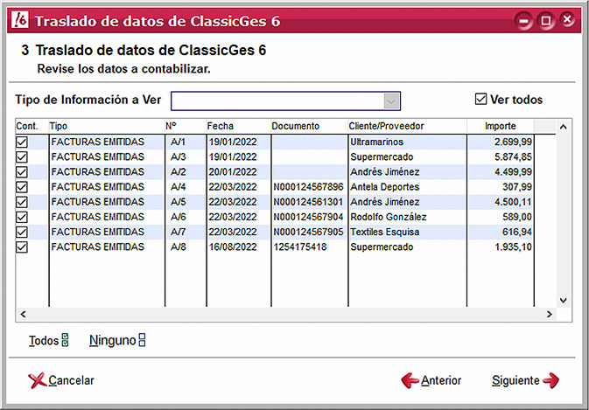Click the amount 5.874,85
The width and height of the screenshot is (589, 410).
tap(513, 156)
